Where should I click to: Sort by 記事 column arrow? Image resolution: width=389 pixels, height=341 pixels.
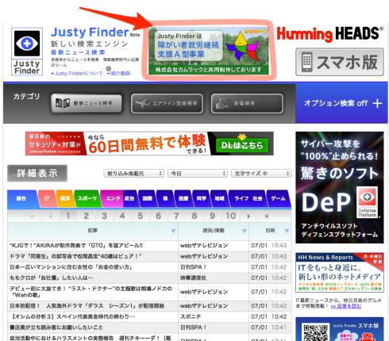click(173, 231)
